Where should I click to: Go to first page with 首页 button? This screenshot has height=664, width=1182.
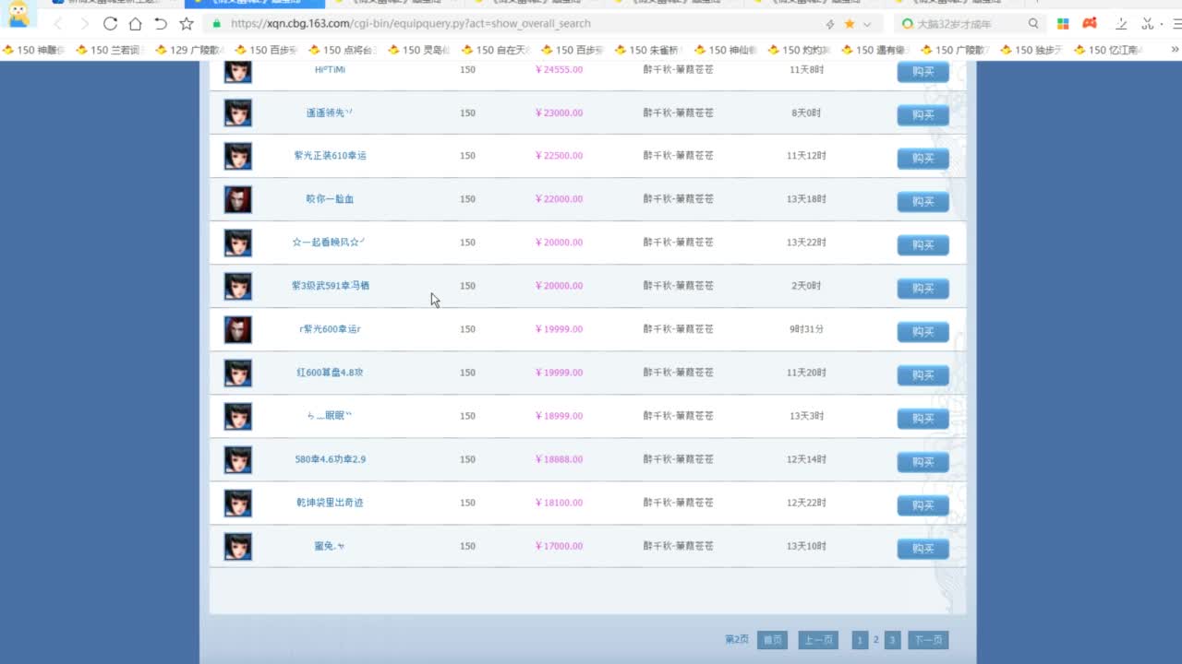[772, 640]
